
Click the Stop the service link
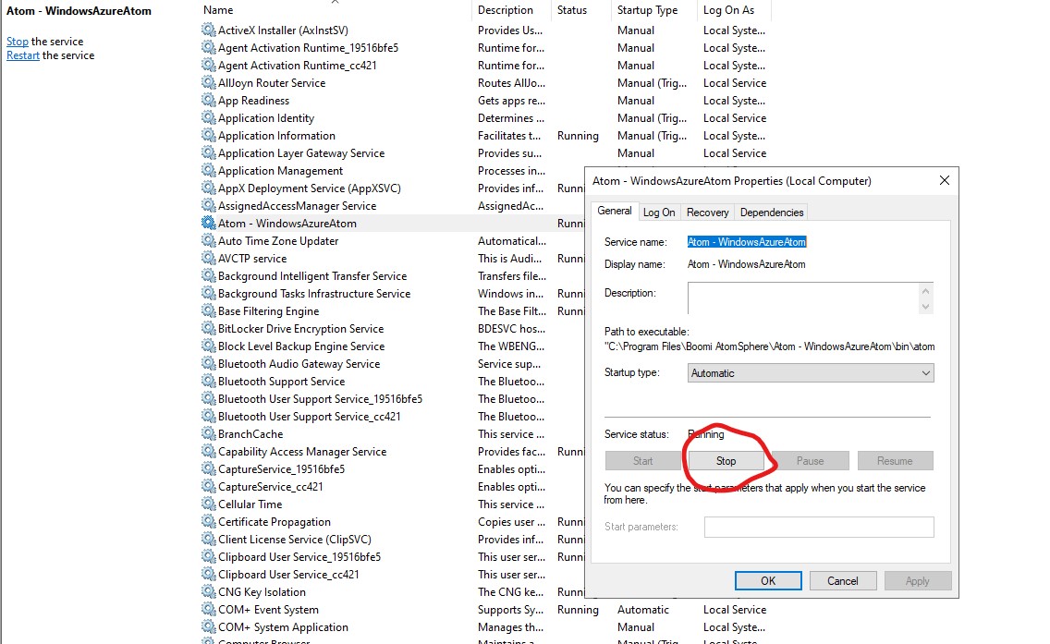18,42
